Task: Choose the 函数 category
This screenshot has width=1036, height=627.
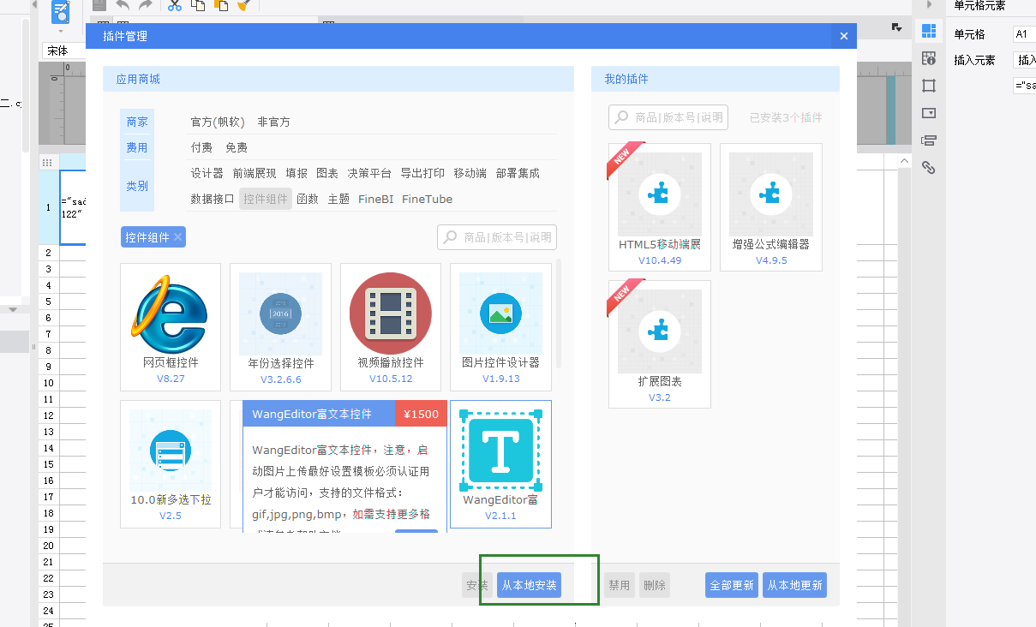Action: [x=308, y=199]
